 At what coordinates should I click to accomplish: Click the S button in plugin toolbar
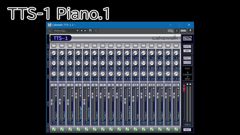click(x=177, y=30)
